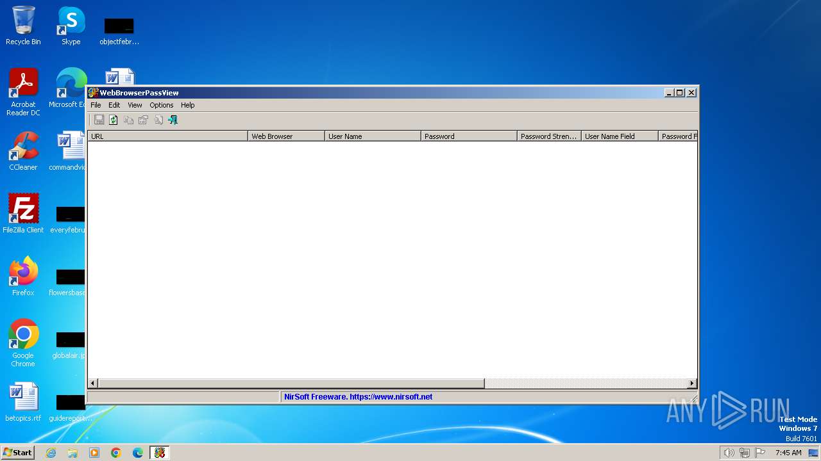821x461 pixels.
Task: Click the network tray icon
Action: tap(744, 453)
